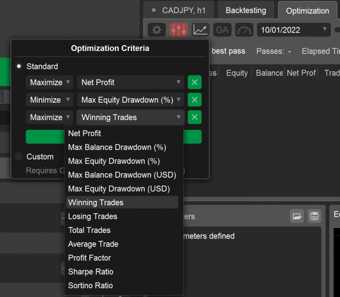This screenshot has width=340, height=297.
Task: Open Maximize dropdown beside Net Profit
Action: coord(50,83)
